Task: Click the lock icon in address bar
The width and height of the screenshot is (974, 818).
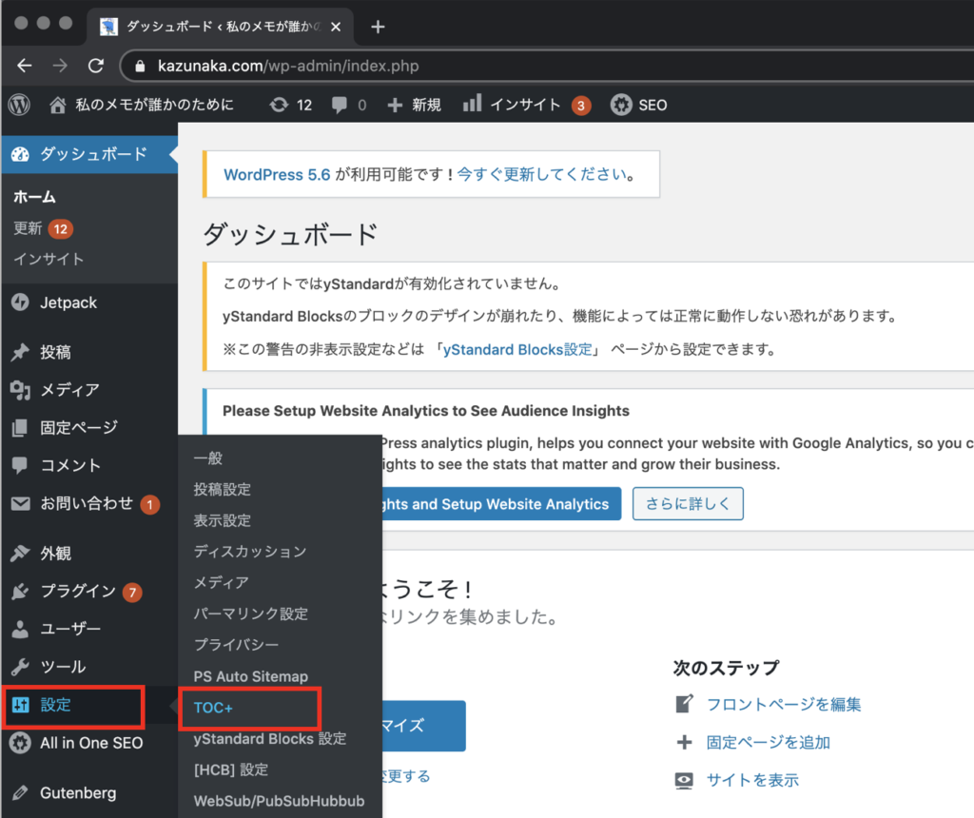Action: coord(141,66)
